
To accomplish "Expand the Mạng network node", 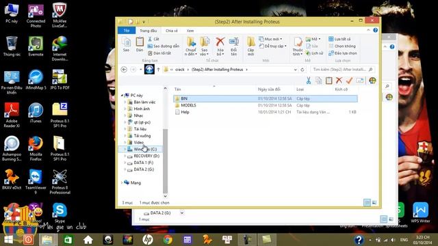I will coord(122,182).
